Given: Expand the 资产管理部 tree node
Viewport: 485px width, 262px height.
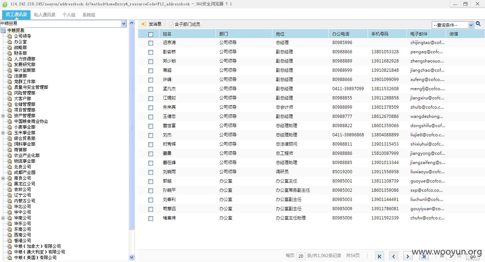Looking at the screenshot, I should click(3, 116).
